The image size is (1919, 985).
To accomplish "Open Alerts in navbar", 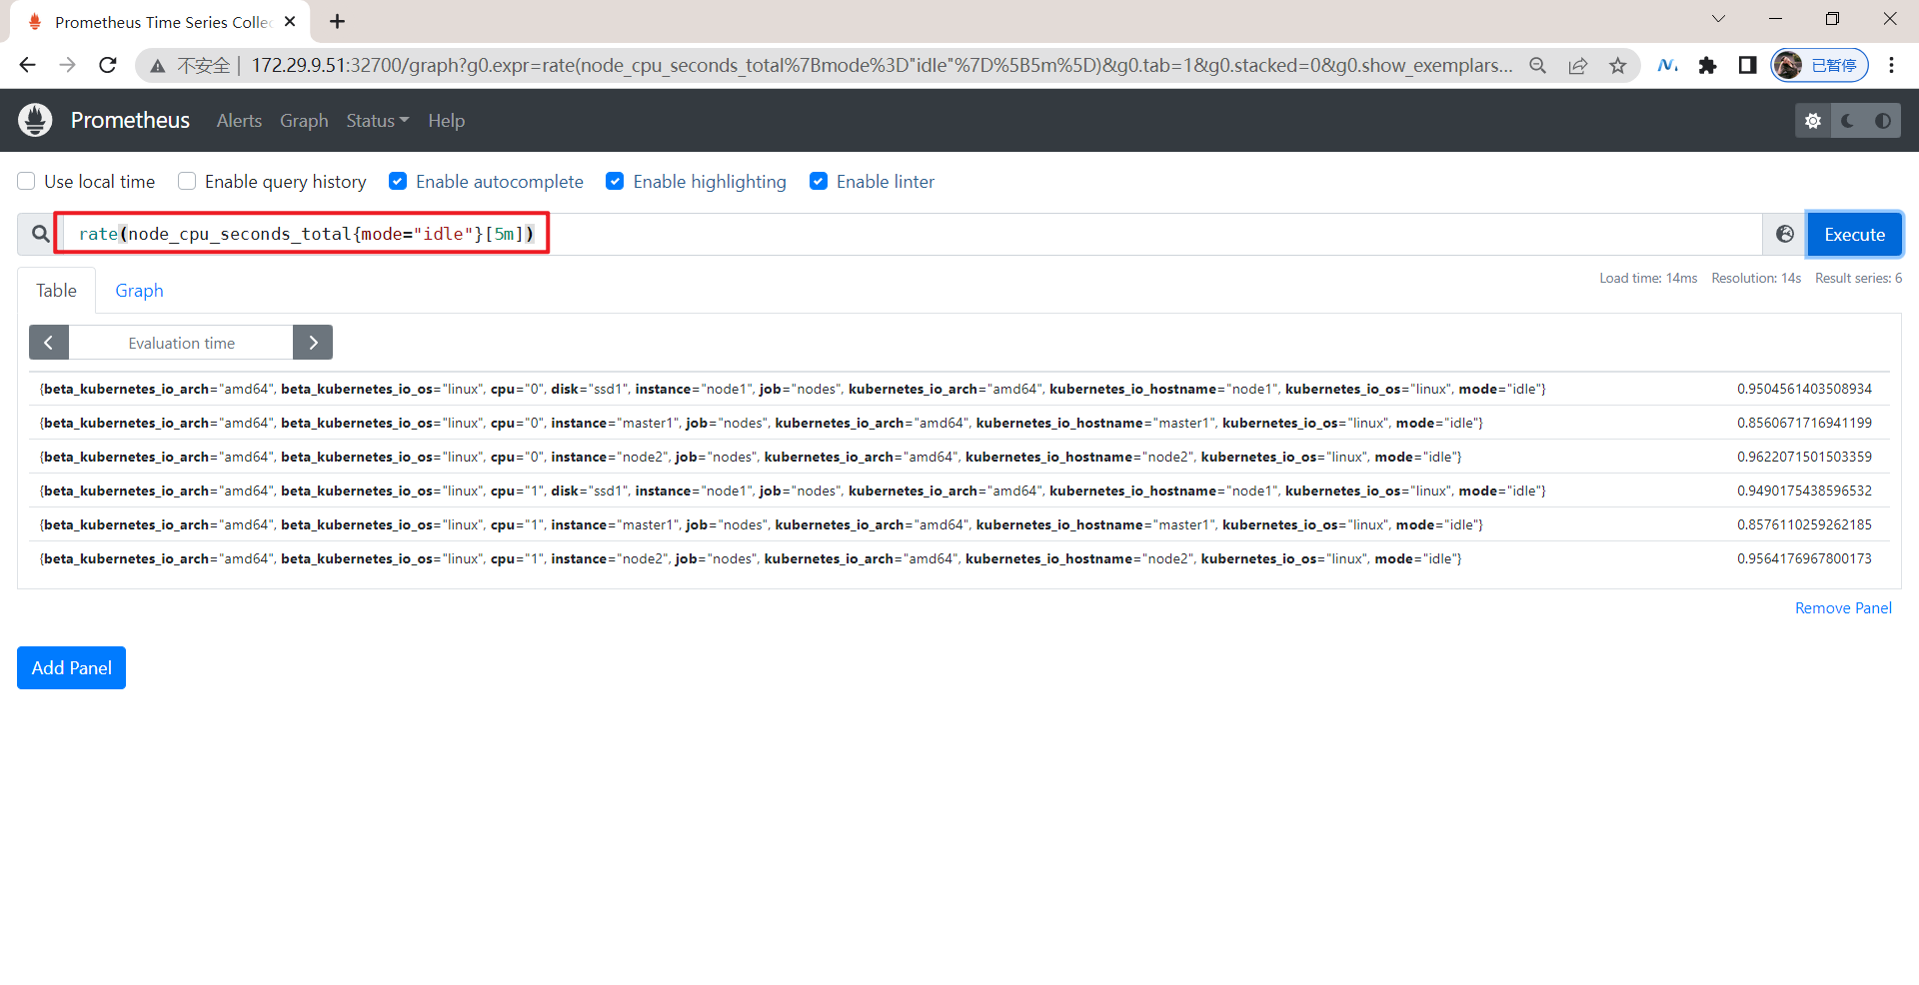I will click(x=239, y=121).
